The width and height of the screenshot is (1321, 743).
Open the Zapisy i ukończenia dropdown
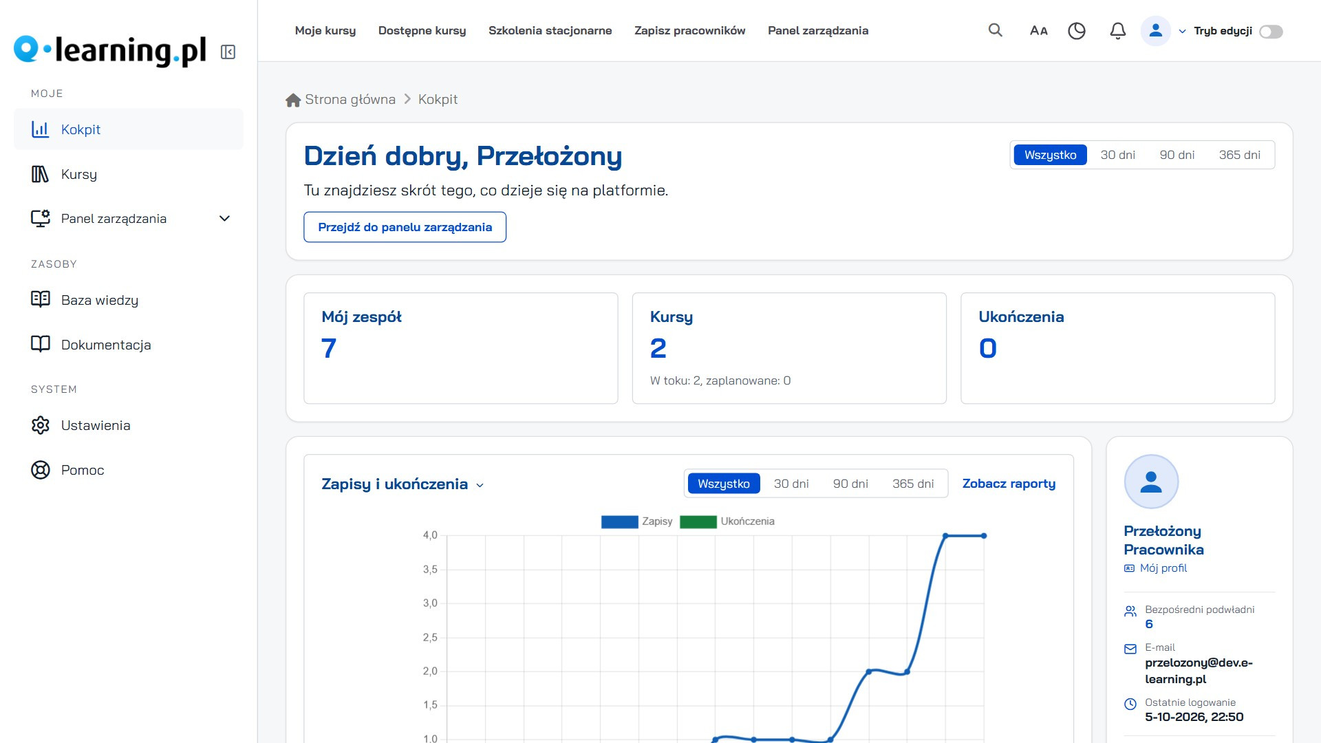(402, 484)
